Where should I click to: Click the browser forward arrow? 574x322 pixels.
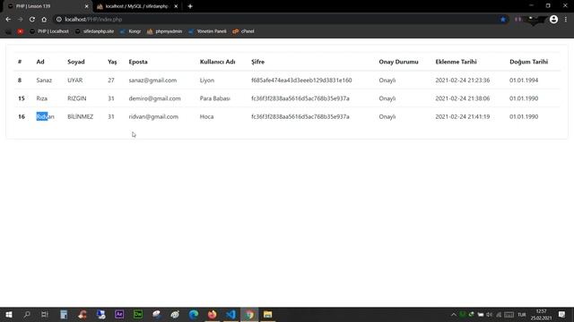click(x=20, y=20)
